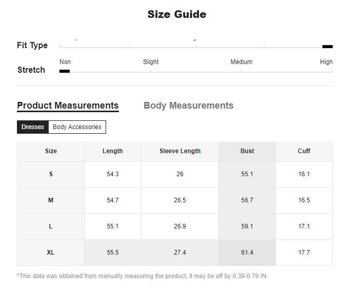
Task: Click the XL length value 55.5
Action: coord(113,253)
